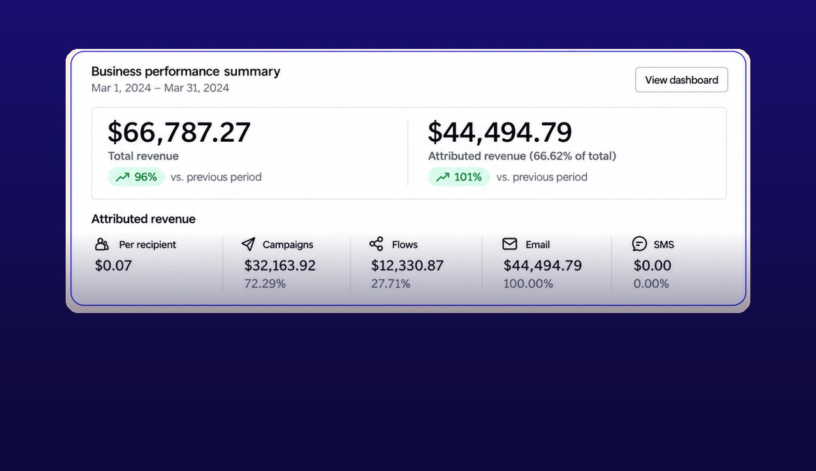Click the date range Mar 1, 2024 – Mar 31, 2024
Viewport: 816px width, 471px height.
(x=160, y=88)
